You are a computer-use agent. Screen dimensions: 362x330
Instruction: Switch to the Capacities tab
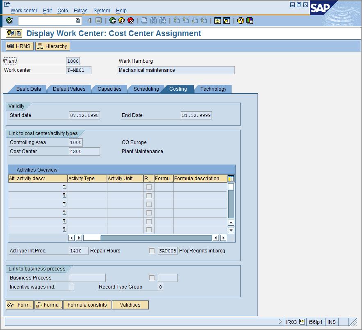coord(109,89)
